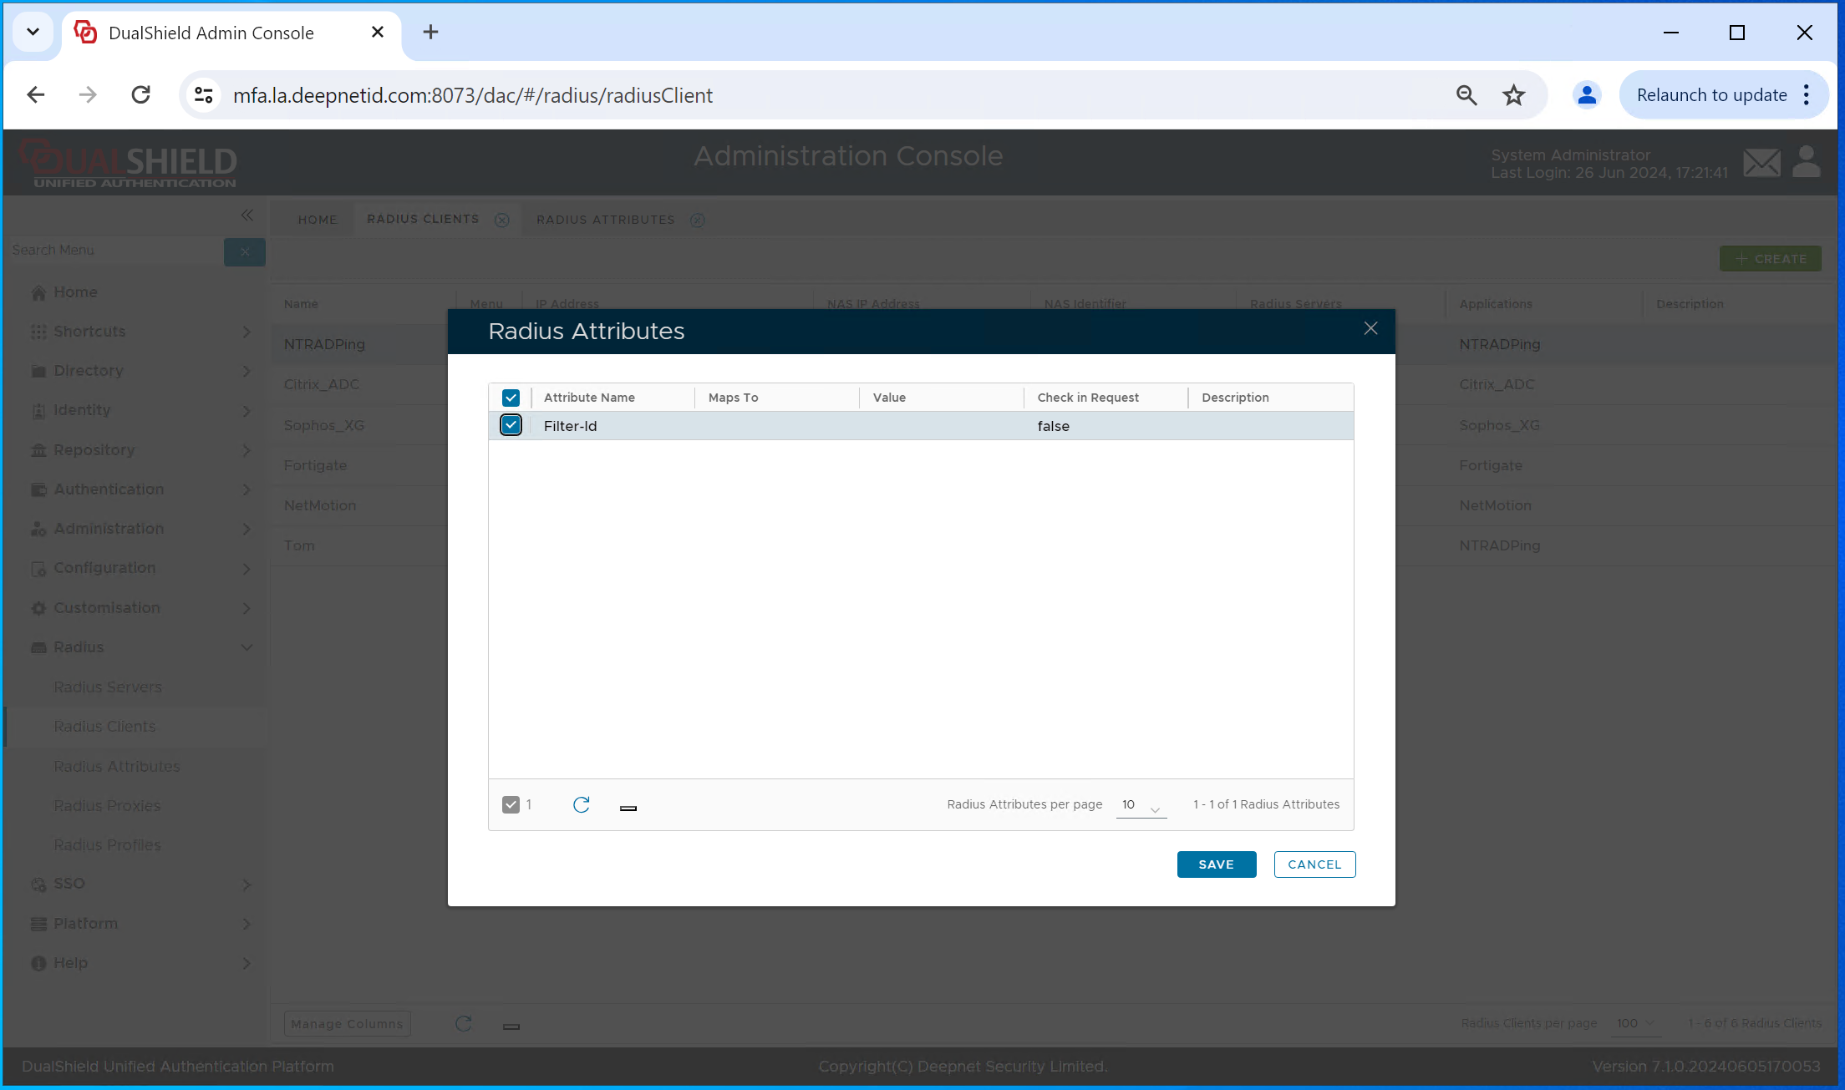
Task: Save the radius attributes selection
Action: coord(1216,864)
